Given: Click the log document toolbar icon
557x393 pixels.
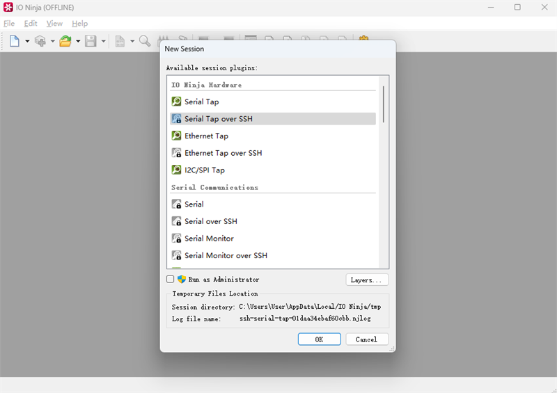Looking at the screenshot, I should coord(120,41).
